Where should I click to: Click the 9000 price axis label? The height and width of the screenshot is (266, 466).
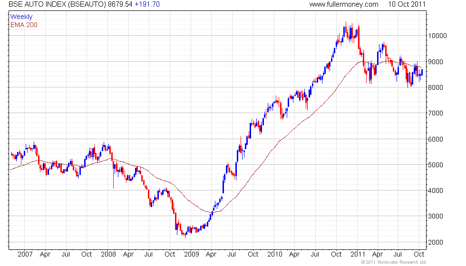pos(436,62)
